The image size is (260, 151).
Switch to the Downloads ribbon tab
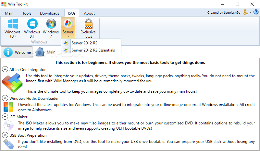49,13
